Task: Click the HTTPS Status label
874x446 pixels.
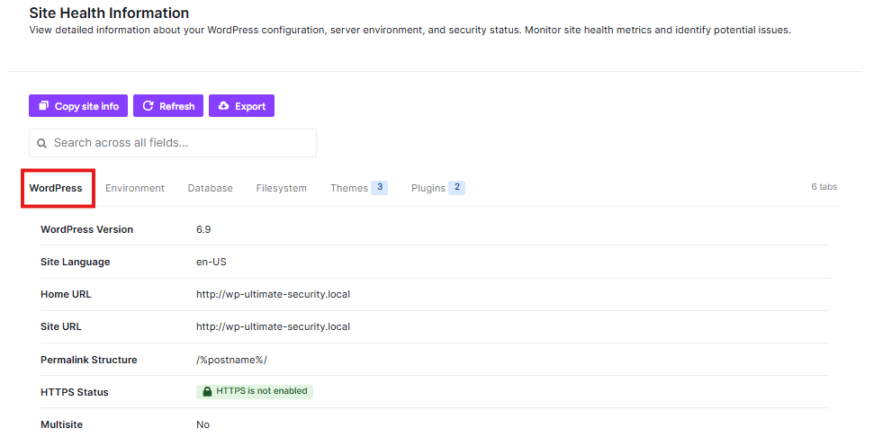Action: 75,392
